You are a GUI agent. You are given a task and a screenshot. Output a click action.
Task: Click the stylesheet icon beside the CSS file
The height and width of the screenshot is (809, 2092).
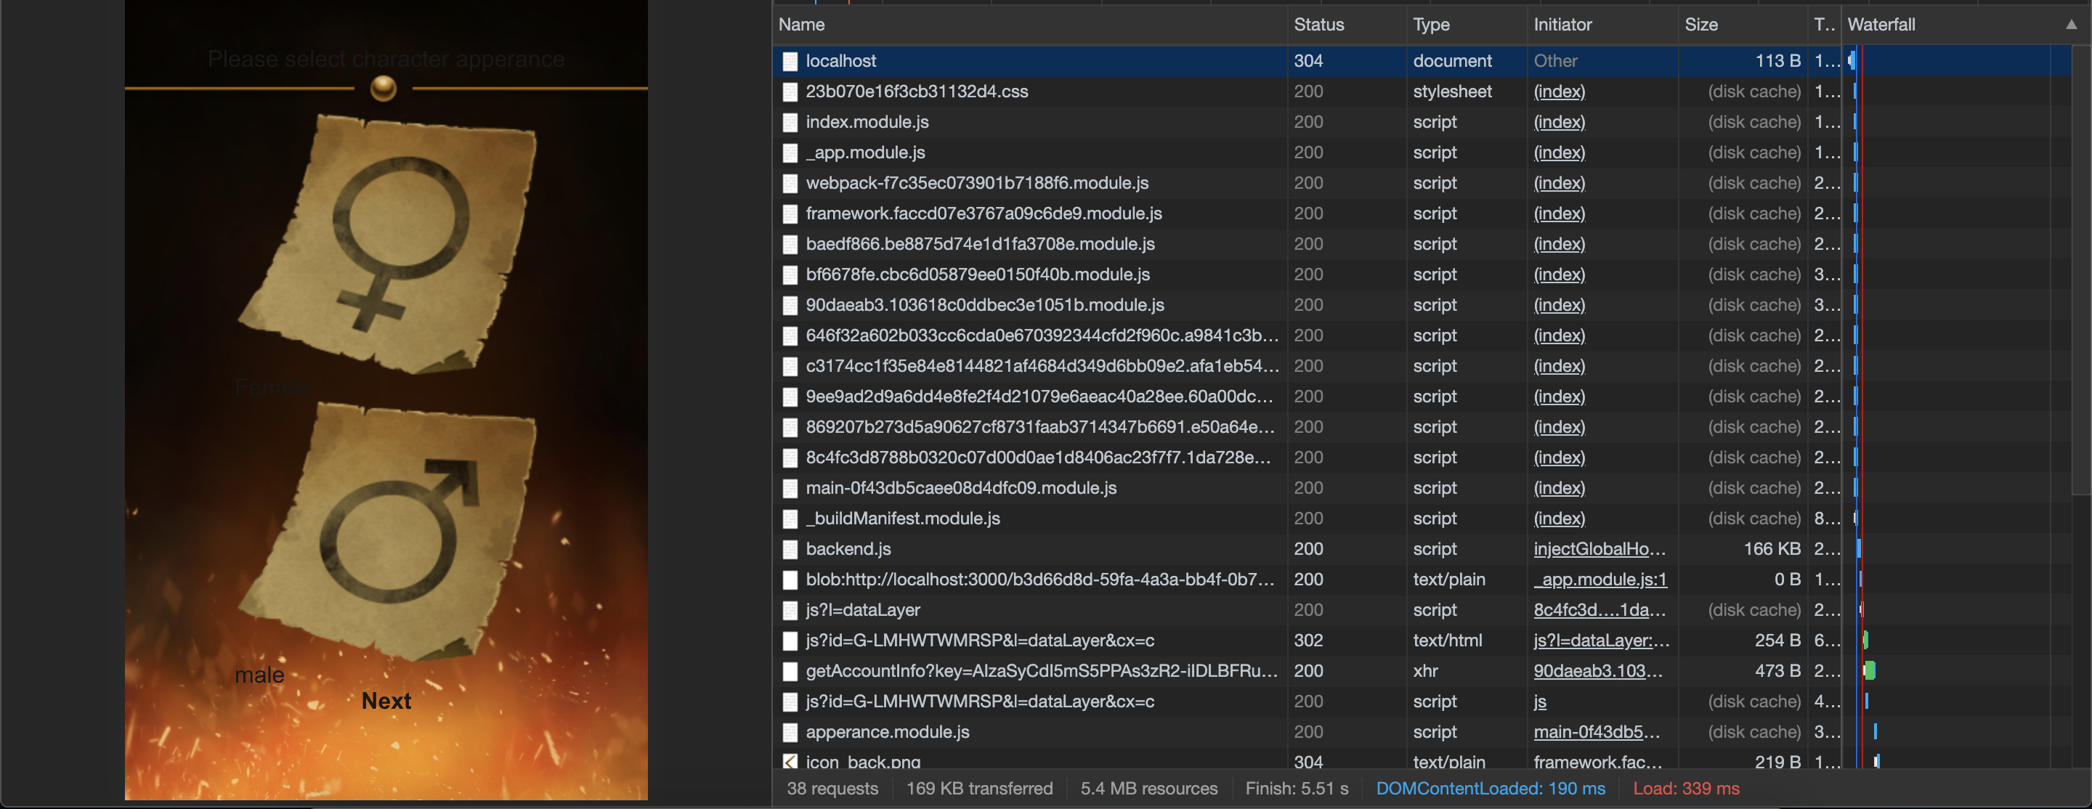coord(790,92)
